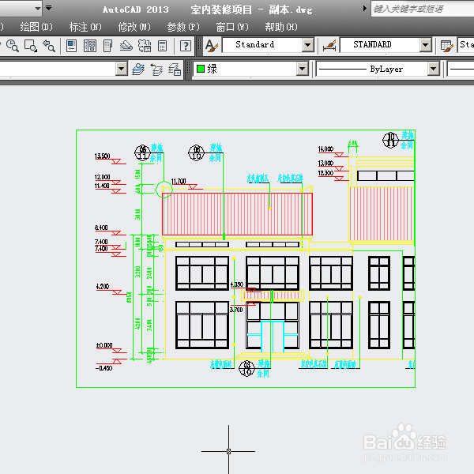Expand the Standard text style dropdown

(x=308, y=45)
